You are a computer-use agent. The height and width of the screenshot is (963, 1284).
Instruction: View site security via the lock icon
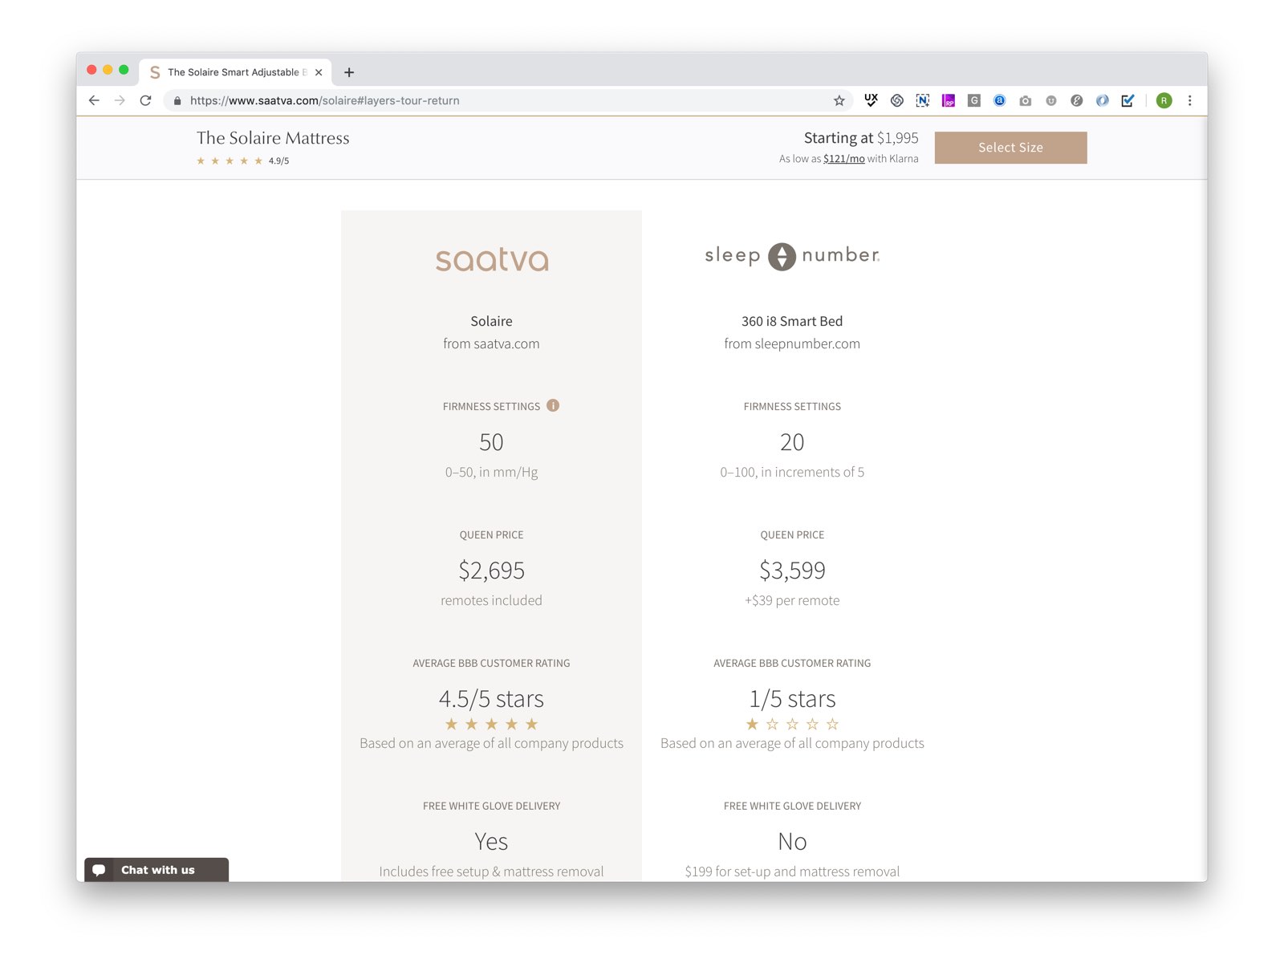[x=177, y=100]
